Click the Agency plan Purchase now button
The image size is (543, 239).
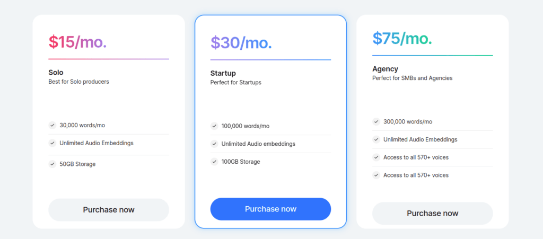(433, 214)
